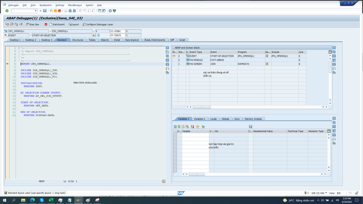Create a Watchpoint from the toolbar
This screenshot has width=363, height=204.
(57, 25)
